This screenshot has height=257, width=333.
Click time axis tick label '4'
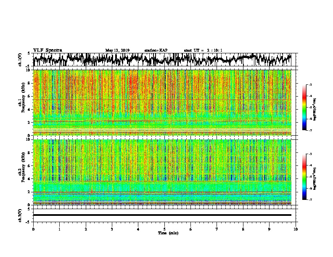(138, 229)
